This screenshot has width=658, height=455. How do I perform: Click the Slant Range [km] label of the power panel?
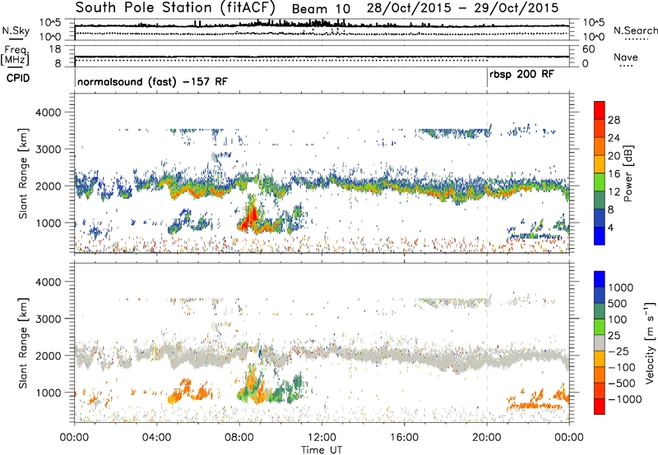coord(23,173)
